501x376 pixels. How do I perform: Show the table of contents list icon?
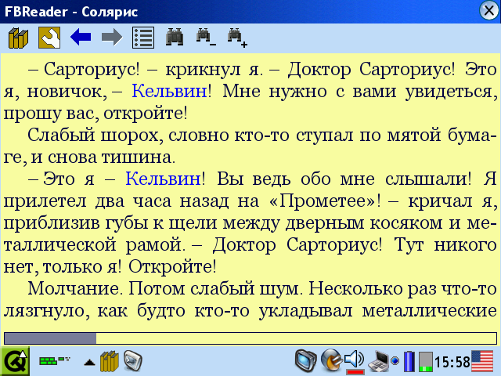[x=143, y=38]
